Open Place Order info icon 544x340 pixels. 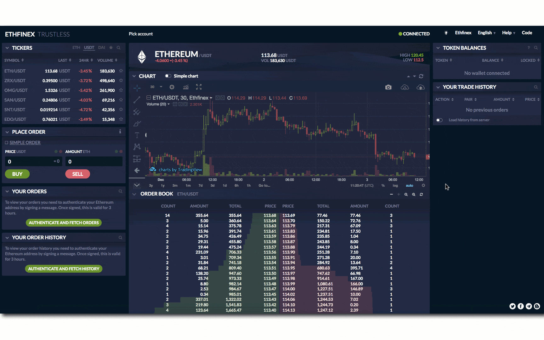[x=120, y=132]
